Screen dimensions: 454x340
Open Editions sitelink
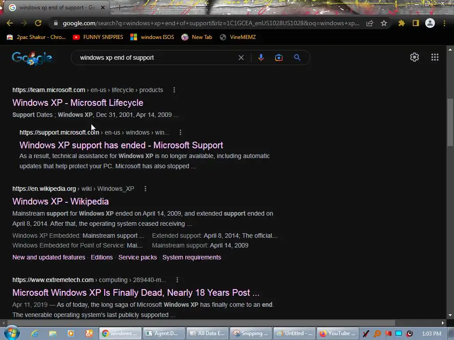click(x=102, y=257)
